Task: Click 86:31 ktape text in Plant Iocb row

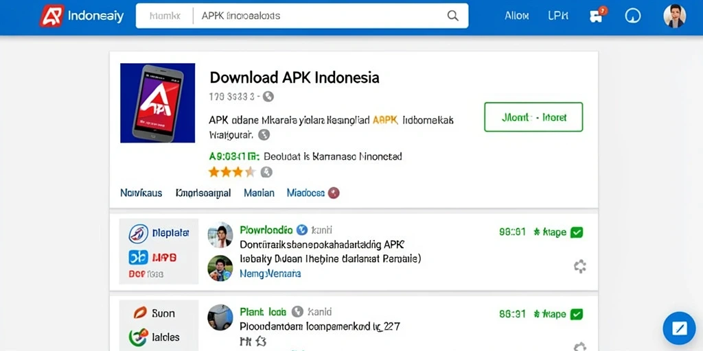Action: [533, 314]
